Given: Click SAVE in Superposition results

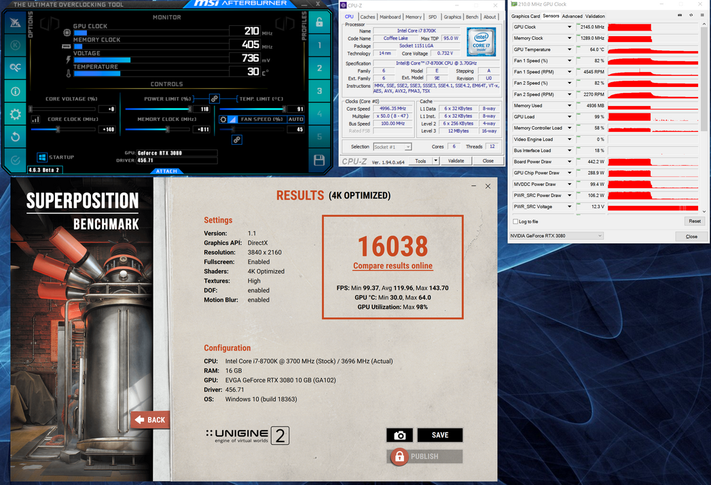Looking at the screenshot, I should [440, 435].
